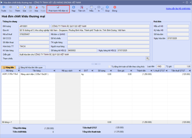This screenshot has height=138, width=192.
Task: Click the Trước (previous) arrow icon
Action: pyautogui.click(x=4, y=7)
